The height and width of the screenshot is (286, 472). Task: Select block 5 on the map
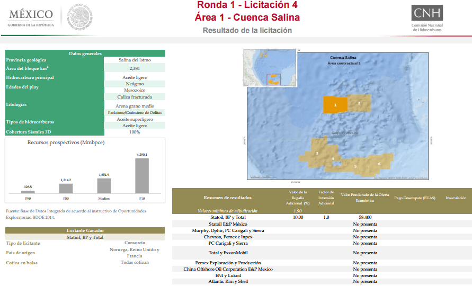pyautogui.click(x=355, y=166)
